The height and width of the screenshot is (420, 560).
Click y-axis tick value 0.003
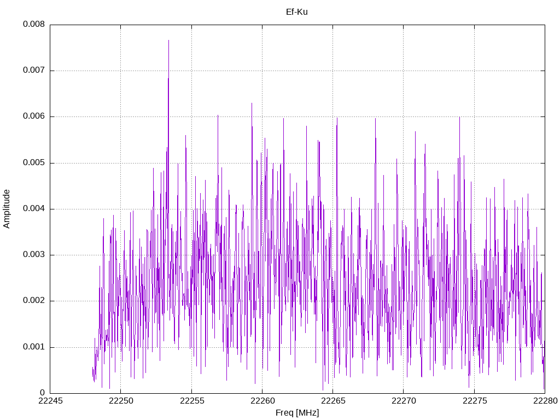pos(34,255)
